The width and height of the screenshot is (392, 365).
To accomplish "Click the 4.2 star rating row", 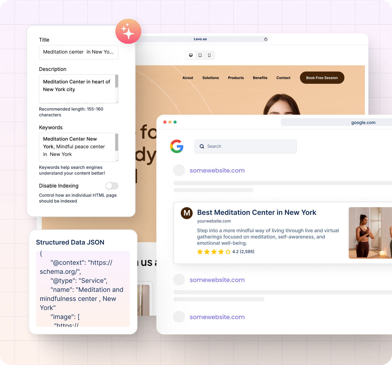I will click(x=226, y=252).
